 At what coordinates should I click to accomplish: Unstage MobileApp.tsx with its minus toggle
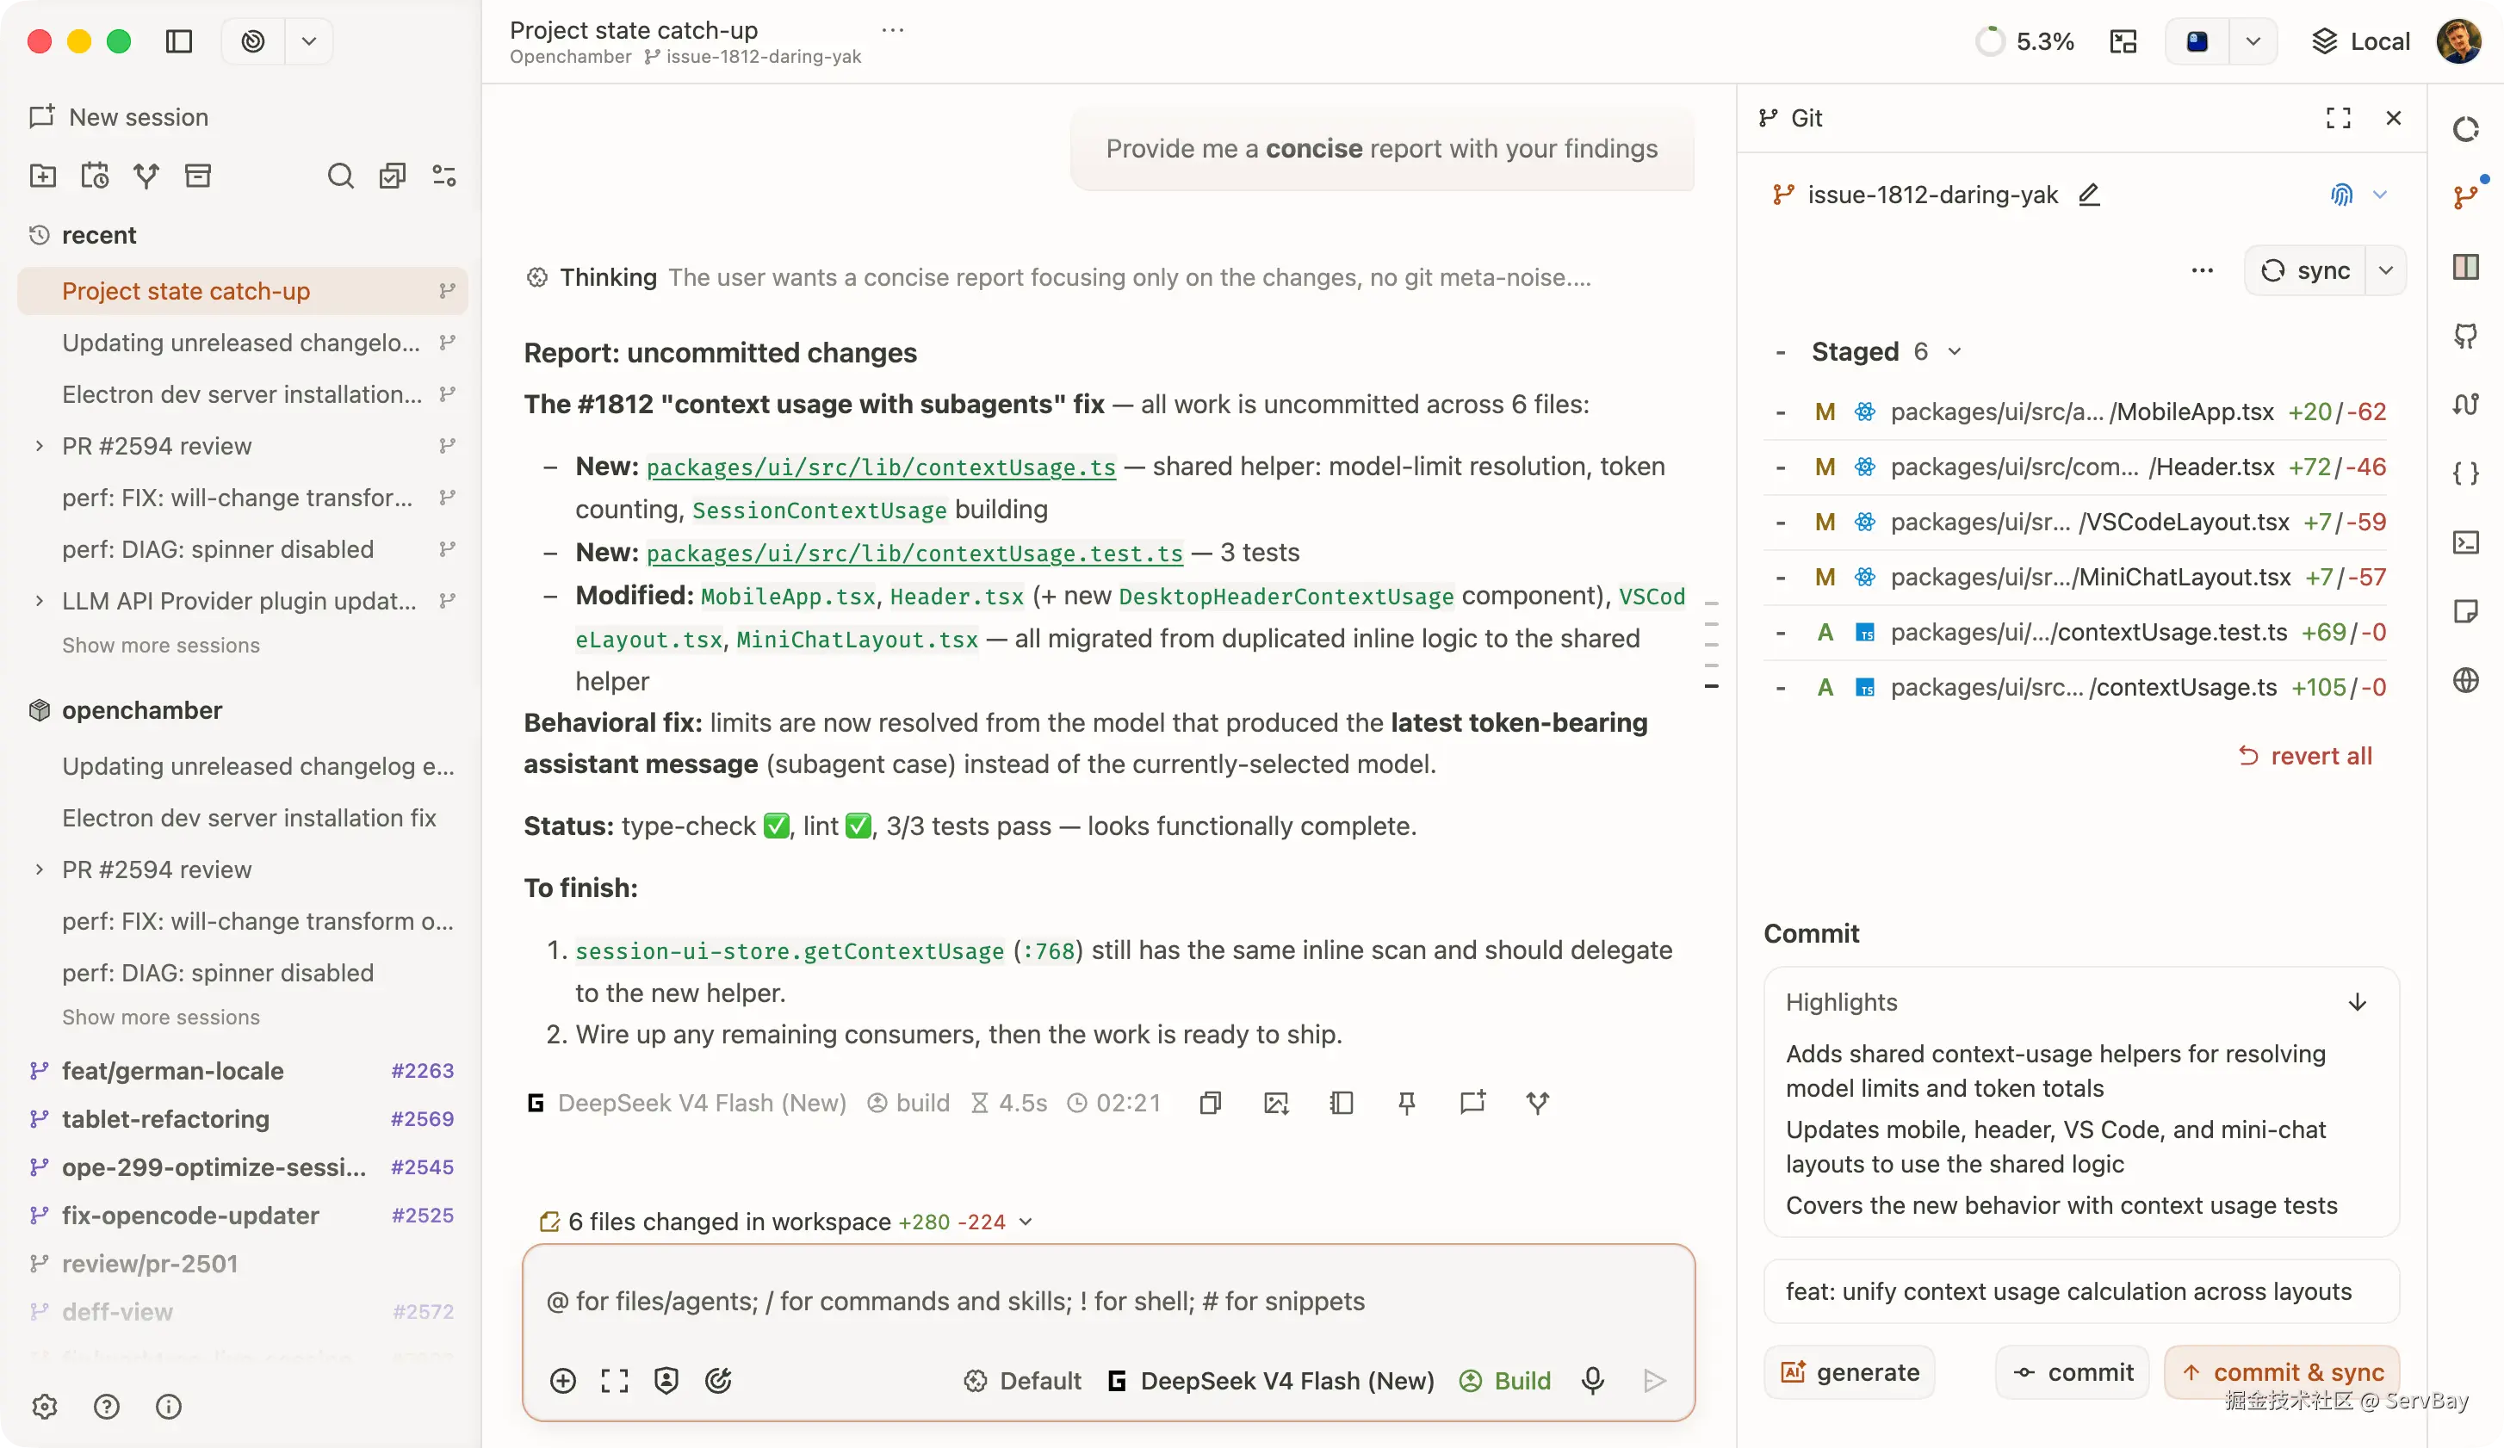[1781, 412]
